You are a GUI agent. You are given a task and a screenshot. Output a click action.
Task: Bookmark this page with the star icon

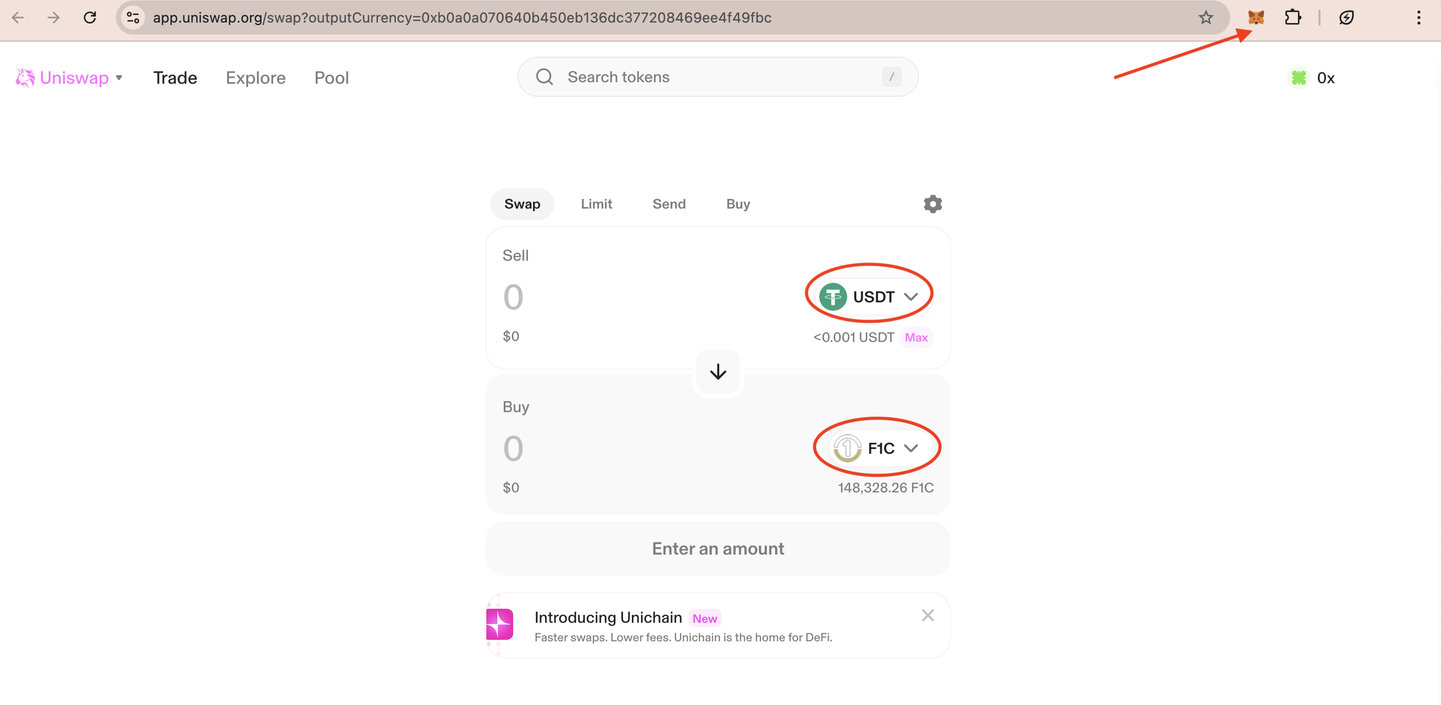coord(1206,18)
